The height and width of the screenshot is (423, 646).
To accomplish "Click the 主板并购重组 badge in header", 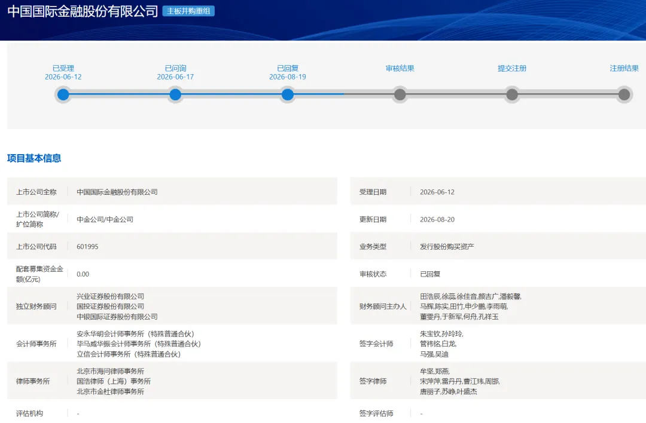I will pyautogui.click(x=188, y=11).
